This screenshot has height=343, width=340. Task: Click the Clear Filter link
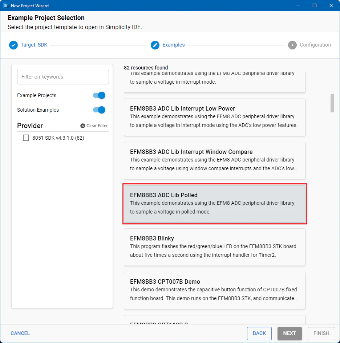[94, 126]
